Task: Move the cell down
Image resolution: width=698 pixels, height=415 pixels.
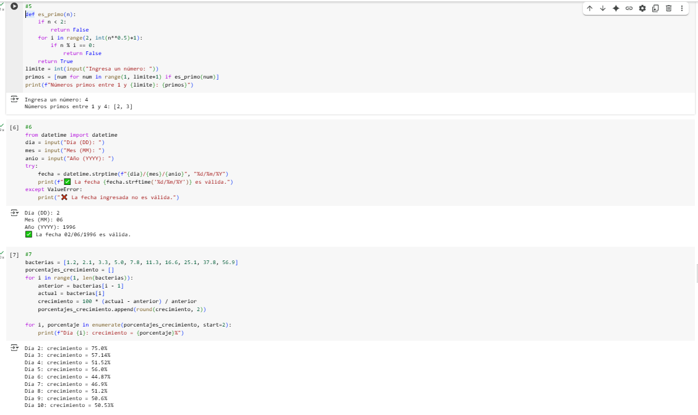Action: point(603,8)
